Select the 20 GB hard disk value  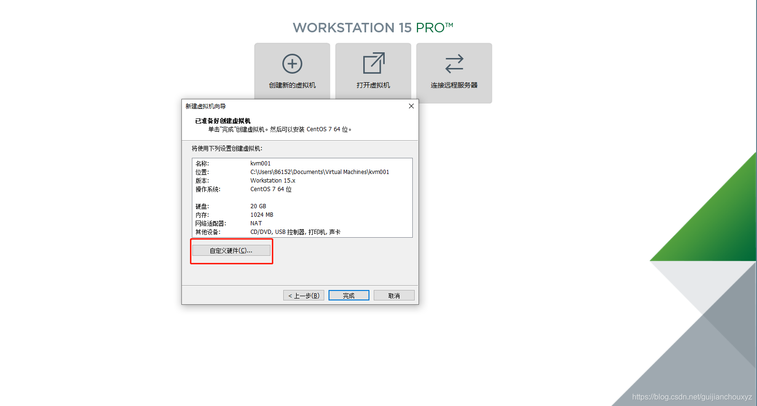click(x=258, y=206)
